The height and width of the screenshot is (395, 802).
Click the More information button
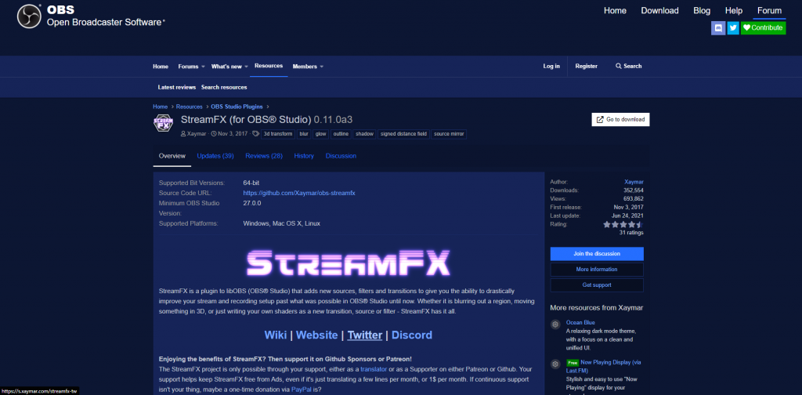click(597, 270)
